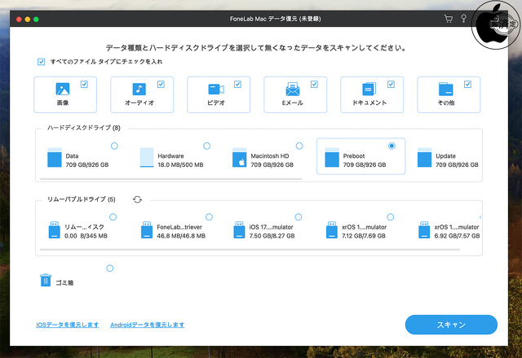
Task: Select the リムー...ィスク radio button
Action: tap(113, 217)
